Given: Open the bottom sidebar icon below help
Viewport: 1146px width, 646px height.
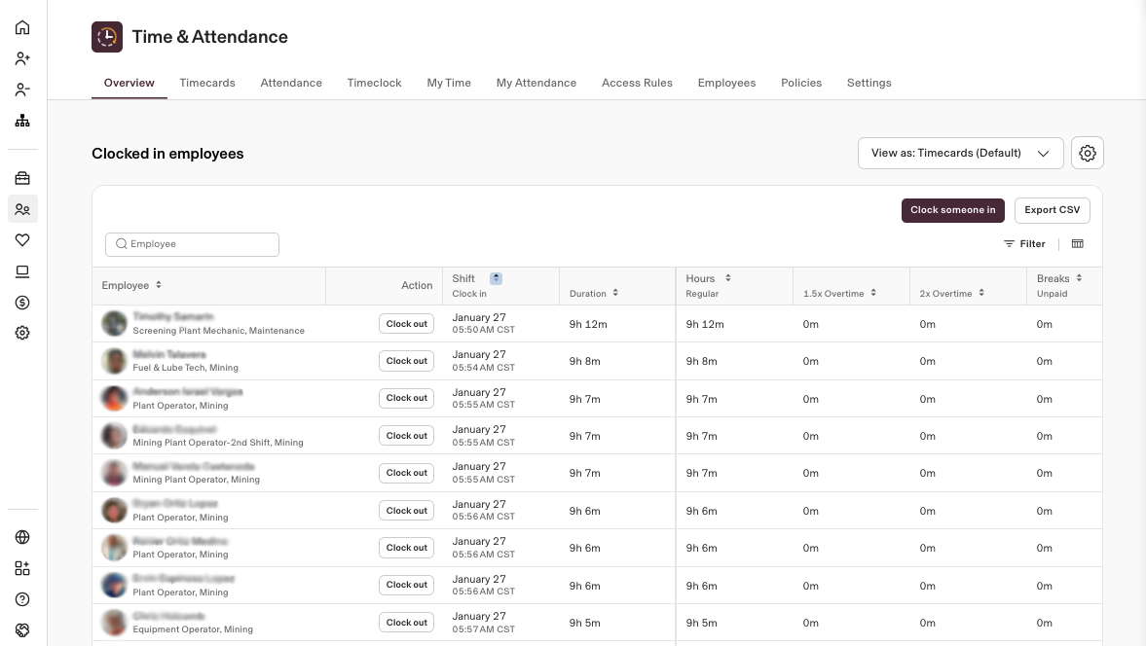Looking at the screenshot, I should click(22, 629).
